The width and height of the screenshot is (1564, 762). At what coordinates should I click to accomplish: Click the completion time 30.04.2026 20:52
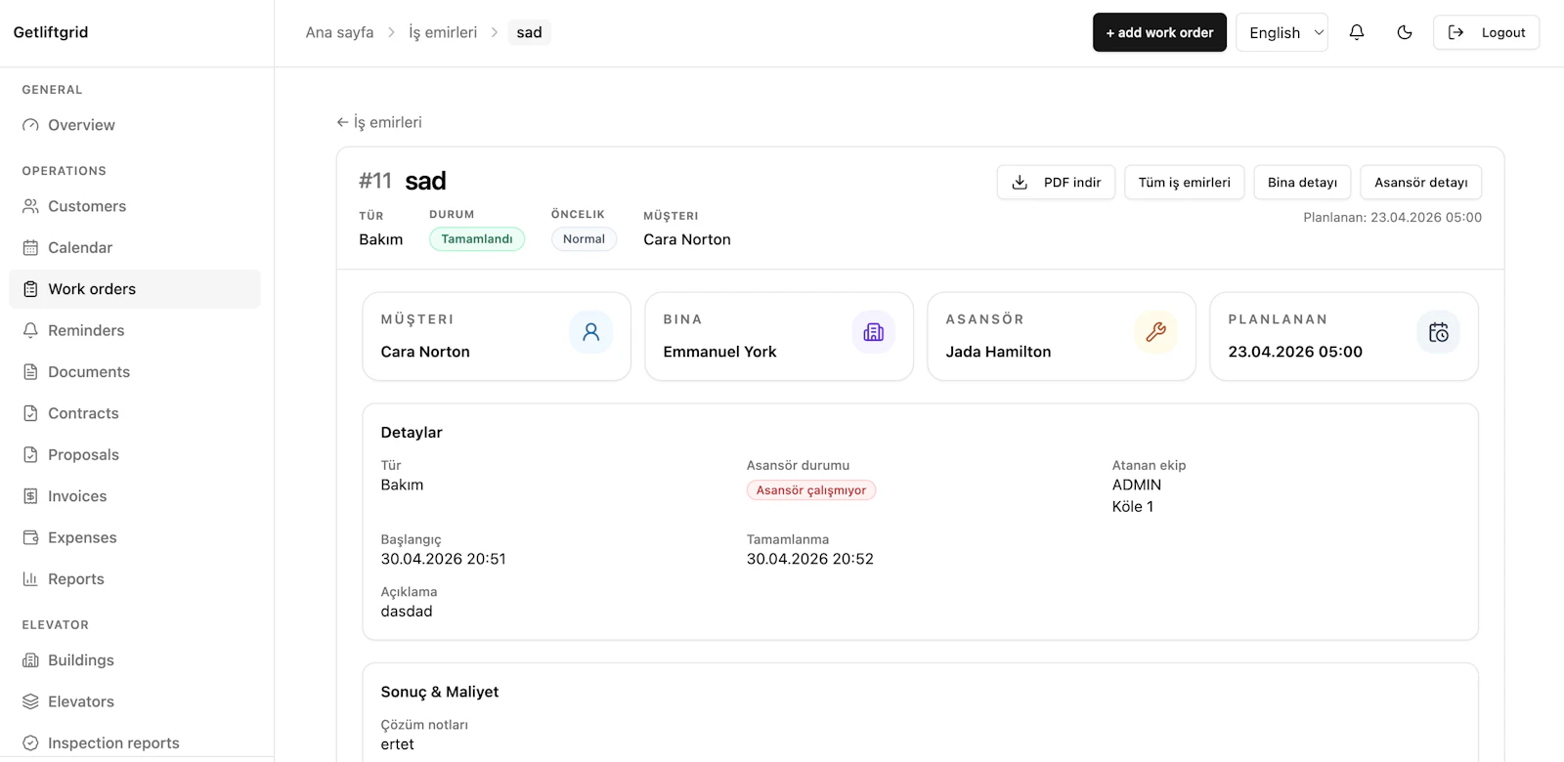810,559
